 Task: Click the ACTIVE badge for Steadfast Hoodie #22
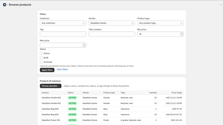pos(72,103)
